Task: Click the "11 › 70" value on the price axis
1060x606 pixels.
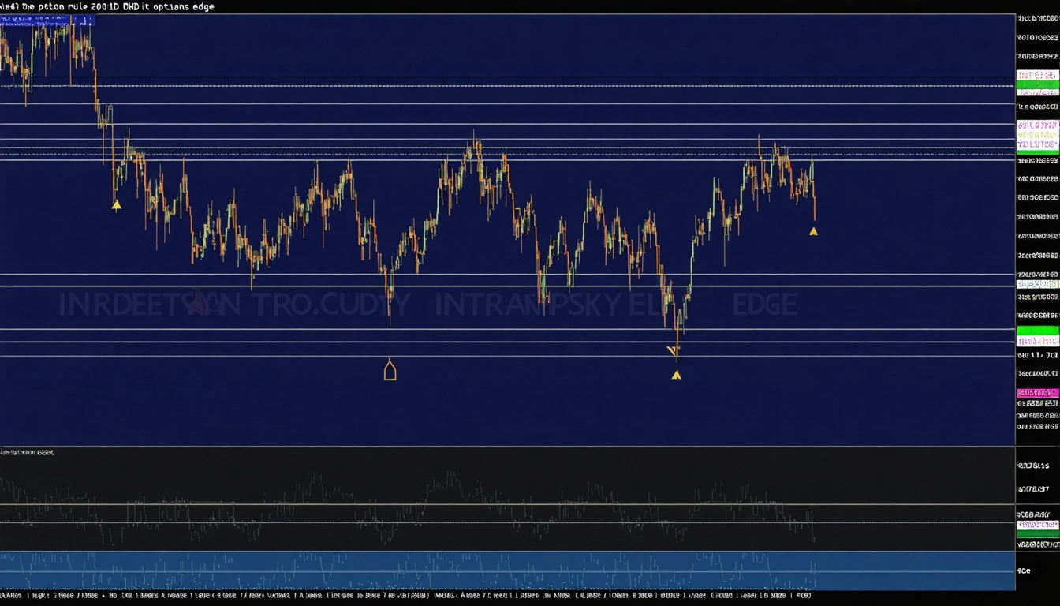Action: pos(1037,356)
